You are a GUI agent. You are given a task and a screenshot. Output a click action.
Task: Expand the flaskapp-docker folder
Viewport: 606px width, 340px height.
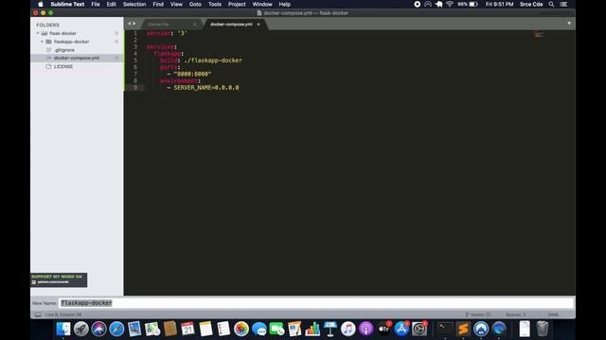[x=42, y=42]
